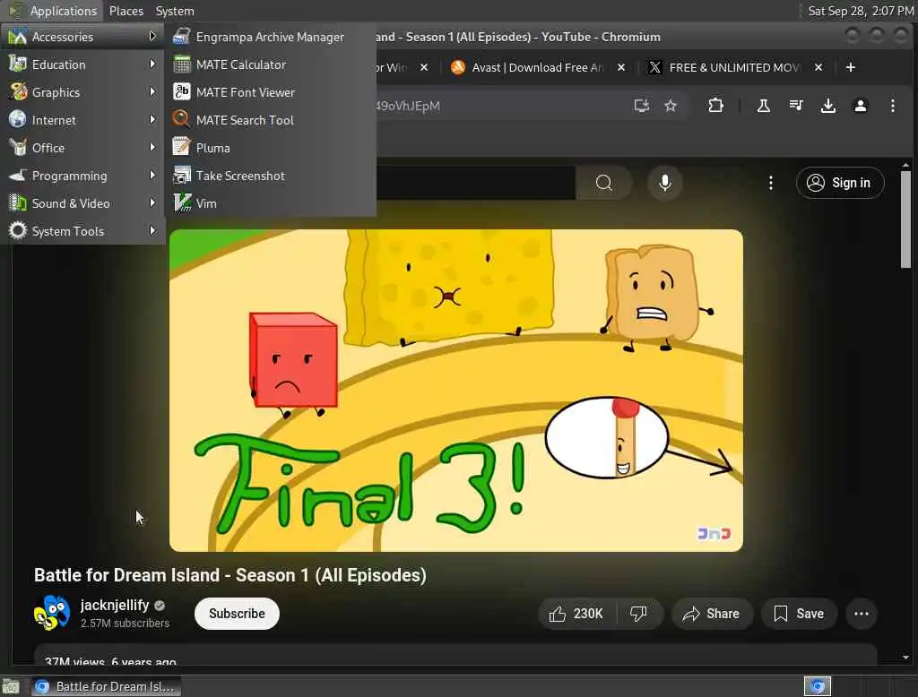Launch Pluma text editor
Viewport: 918px width, 697px height.
tap(270, 148)
